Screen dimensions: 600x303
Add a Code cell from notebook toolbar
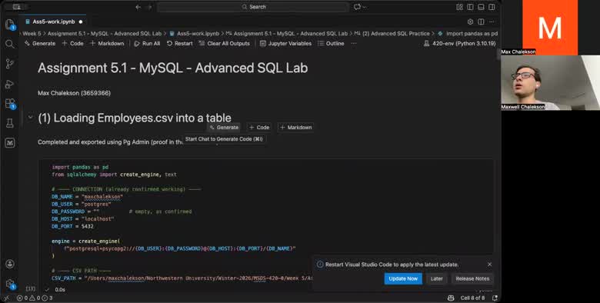73,44
